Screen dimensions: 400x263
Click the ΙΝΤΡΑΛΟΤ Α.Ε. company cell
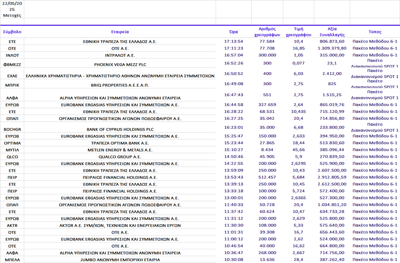(120, 56)
